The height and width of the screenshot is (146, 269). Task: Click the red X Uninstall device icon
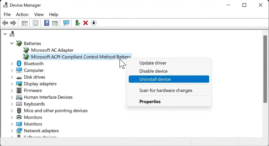point(86,23)
